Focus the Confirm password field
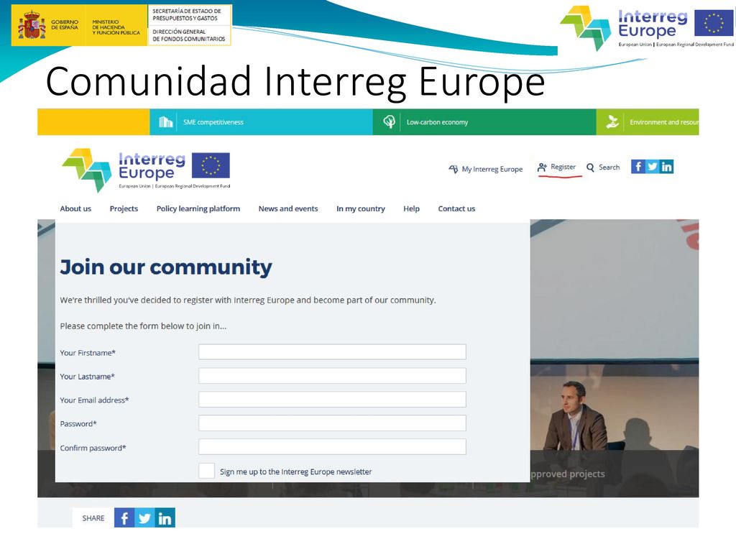The width and height of the screenshot is (736, 552). pos(332,447)
